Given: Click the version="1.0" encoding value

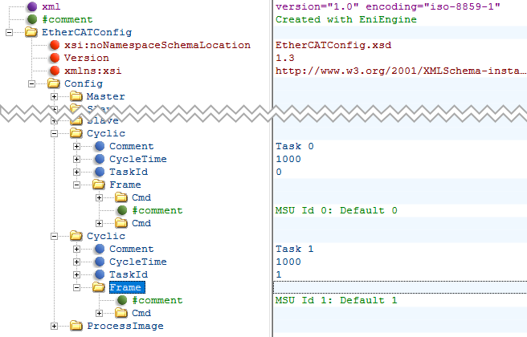Looking at the screenshot, I should [388, 6].
